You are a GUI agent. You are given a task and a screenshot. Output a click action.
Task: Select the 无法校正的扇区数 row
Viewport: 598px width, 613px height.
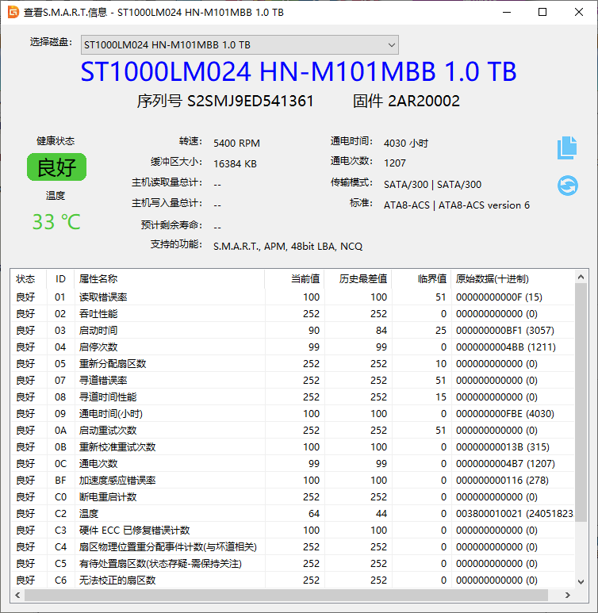(x=293, y=580)
